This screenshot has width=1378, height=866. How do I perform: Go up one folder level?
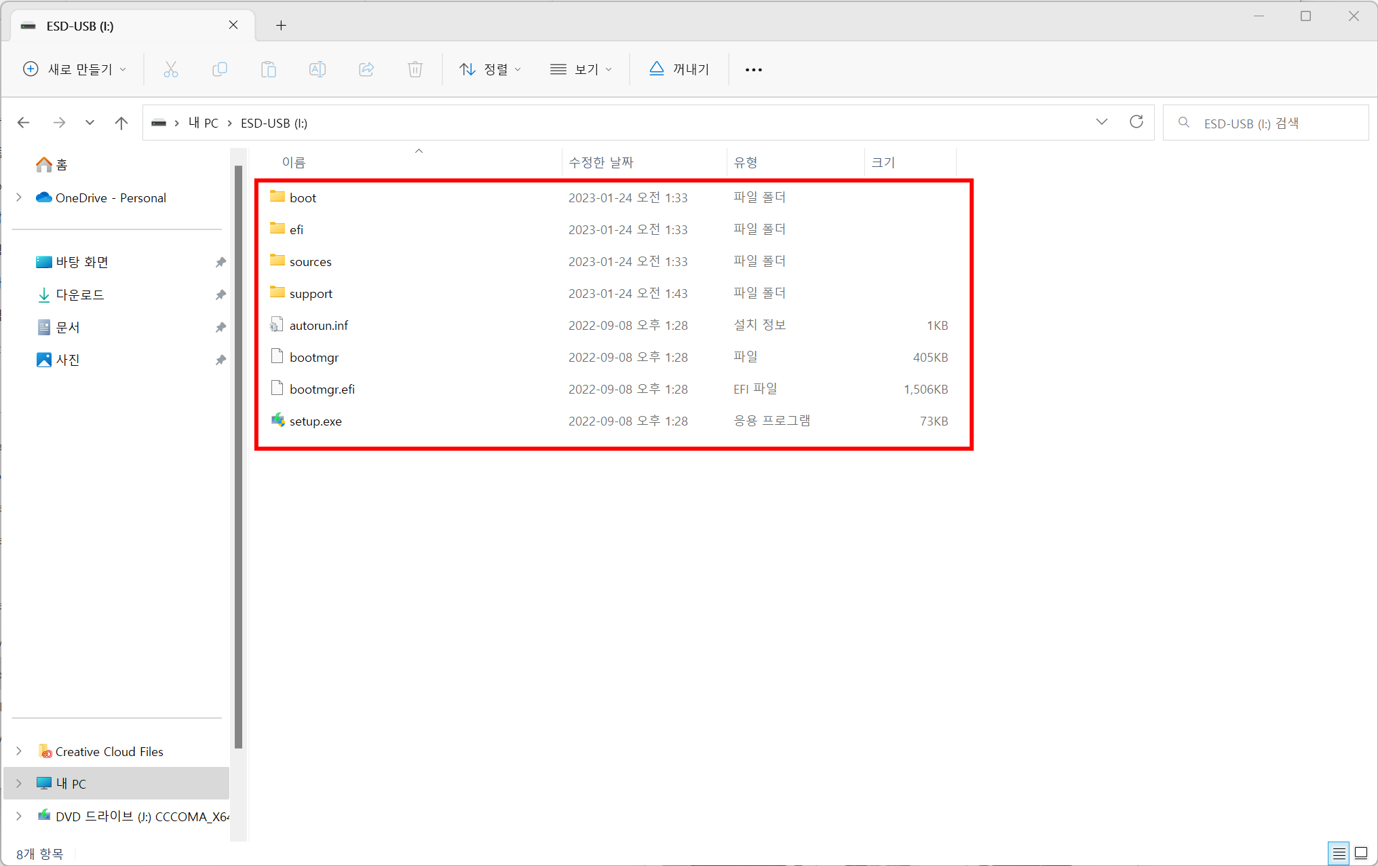tap(121, 123)
